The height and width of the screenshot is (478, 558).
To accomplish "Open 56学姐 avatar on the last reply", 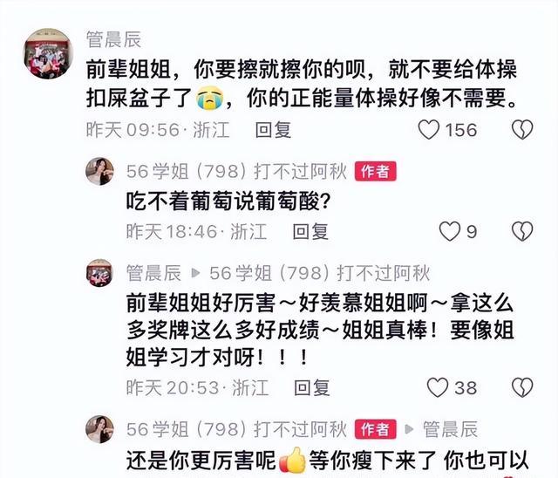I will coord(99,429).
